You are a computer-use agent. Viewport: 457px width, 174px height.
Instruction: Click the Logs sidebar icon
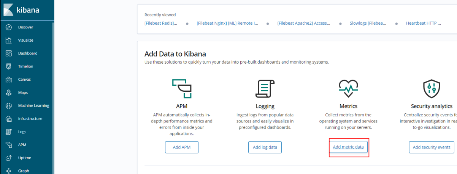(9, 132)
